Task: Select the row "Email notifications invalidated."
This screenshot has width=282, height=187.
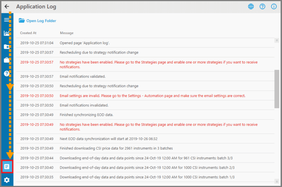Action: point(145,105)
